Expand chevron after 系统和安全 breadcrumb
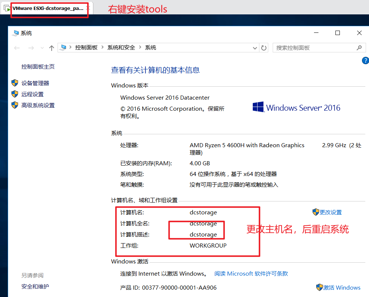This screenshot has height=297, width=369. click(140, 47)
